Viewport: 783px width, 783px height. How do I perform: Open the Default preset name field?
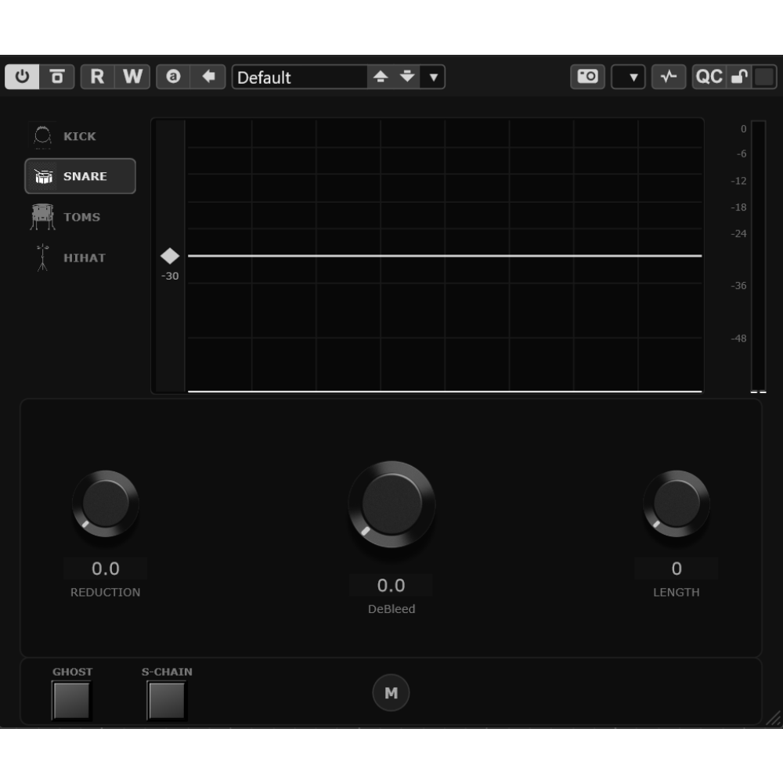[x=299, y=78]
